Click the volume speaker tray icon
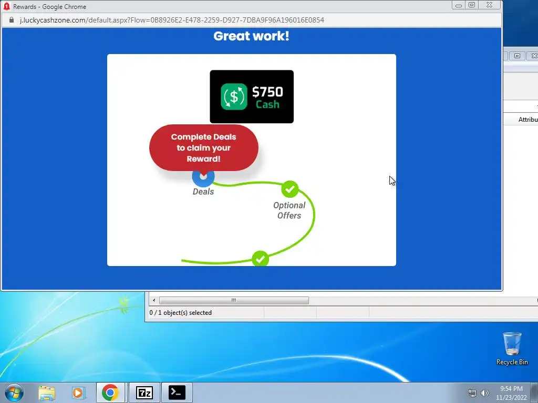The image size is (538, 403). [x=484, y=393]
